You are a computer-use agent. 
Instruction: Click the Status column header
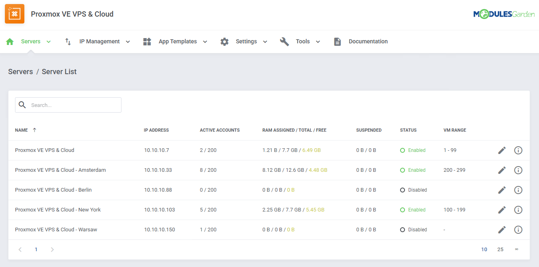click(408, 130)
